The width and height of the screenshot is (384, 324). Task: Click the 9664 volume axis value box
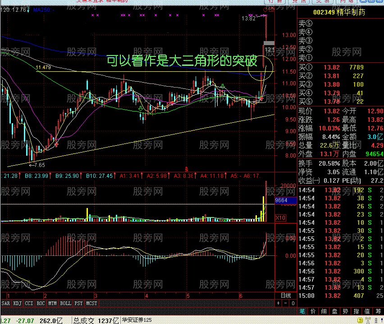286,200
